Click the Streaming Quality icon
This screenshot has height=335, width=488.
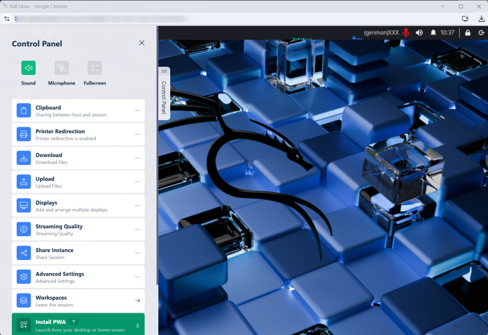(x=24, y=230)
